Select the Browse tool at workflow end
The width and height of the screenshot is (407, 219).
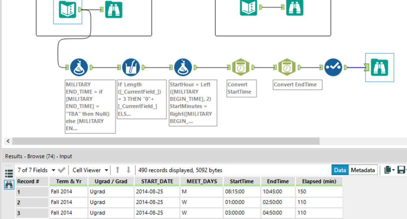coord(379,67)
